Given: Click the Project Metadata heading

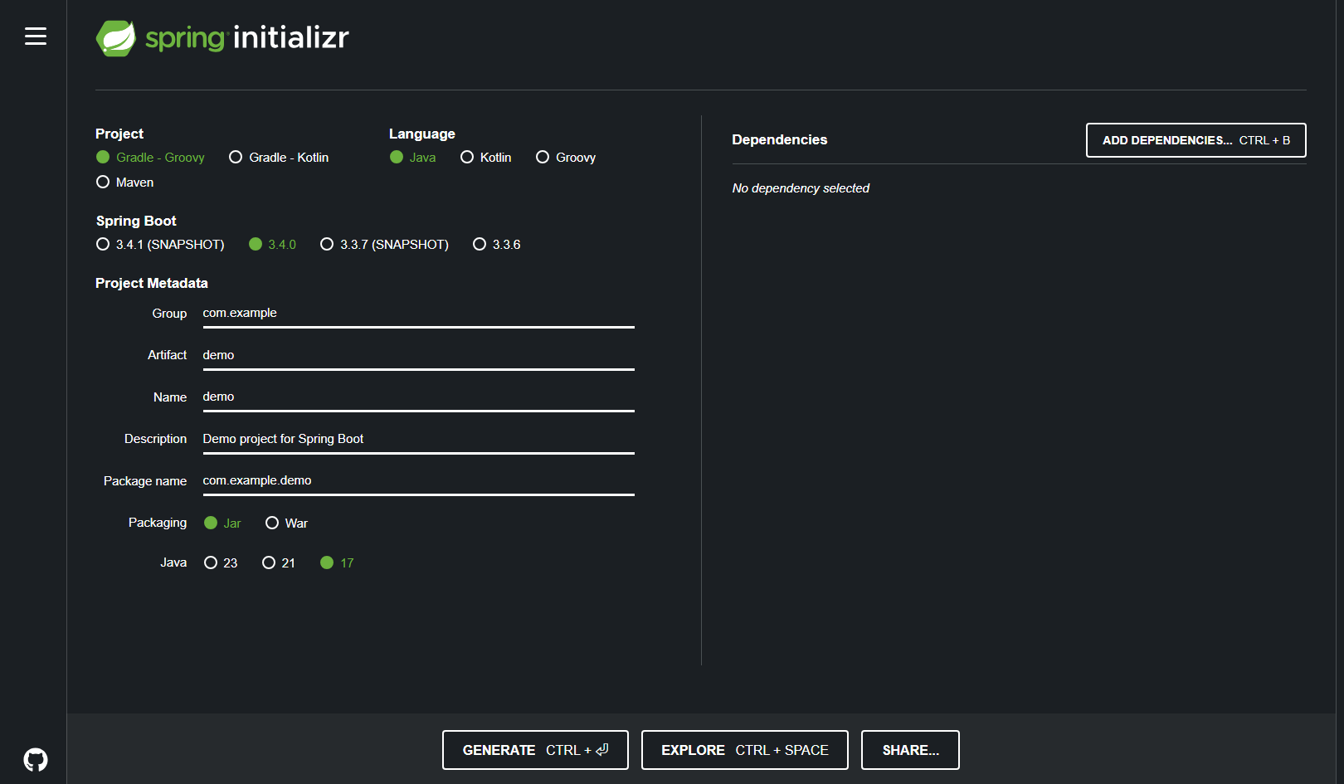Looking at the screenshot, I should [152, 283].
